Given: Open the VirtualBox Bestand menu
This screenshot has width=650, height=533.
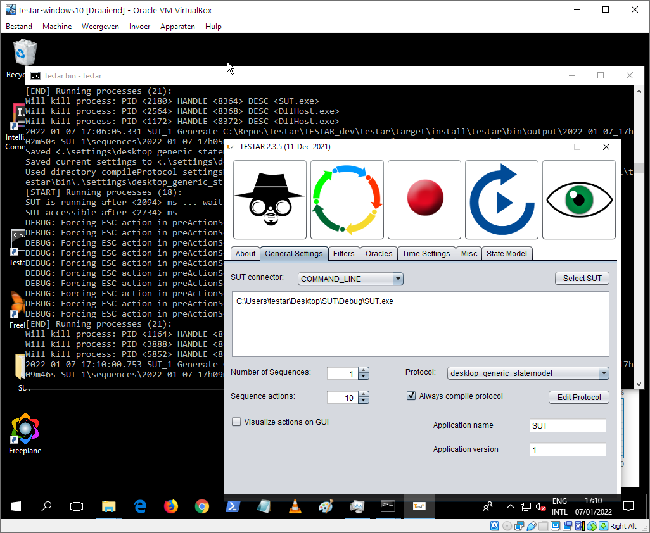Looking at the screenshot, I should click(x=19, y=27).
